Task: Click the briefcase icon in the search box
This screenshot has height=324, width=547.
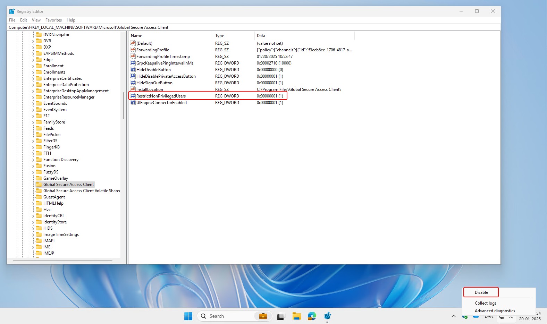Action: point(263,316)
